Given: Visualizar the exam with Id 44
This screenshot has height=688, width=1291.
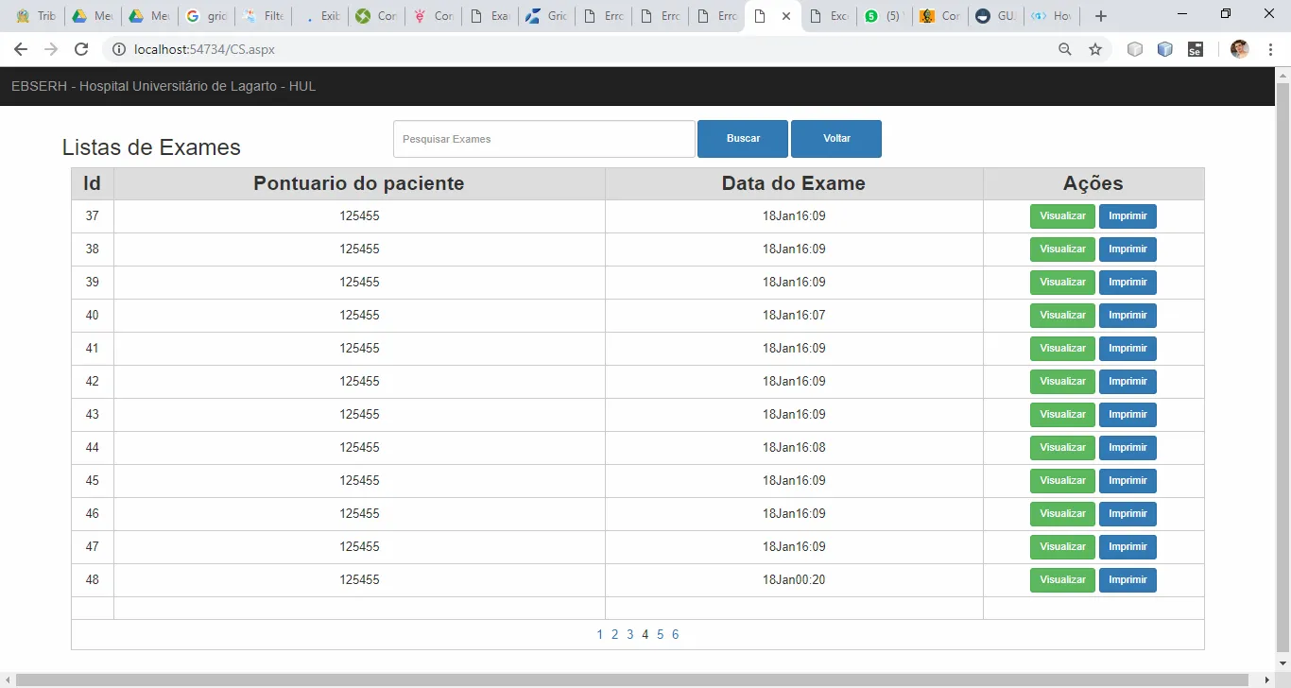Looking at the screenshot, I should click(x=1062, y=448).
